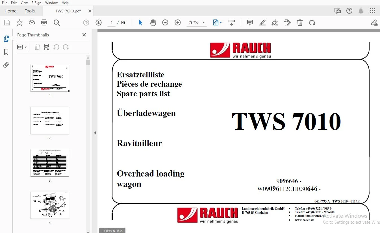This screenshot has width=380, height=233.
Task: Open the Edit menu
Action: (x=14, y=3)
